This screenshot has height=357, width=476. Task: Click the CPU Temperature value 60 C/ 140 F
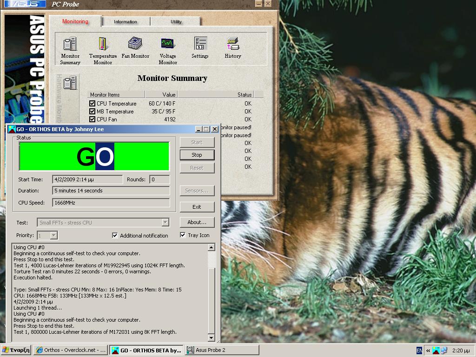(162, 104)
